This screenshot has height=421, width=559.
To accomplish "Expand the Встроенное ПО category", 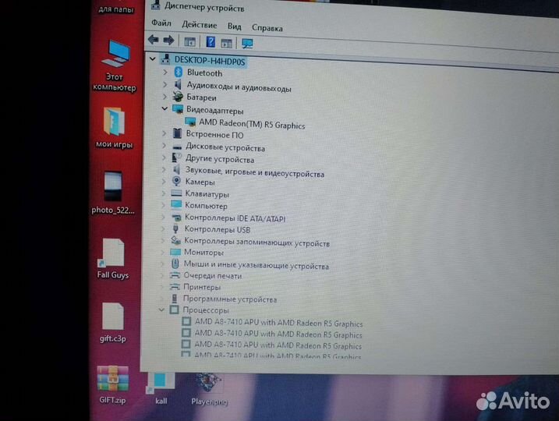I will coord(164,133).
